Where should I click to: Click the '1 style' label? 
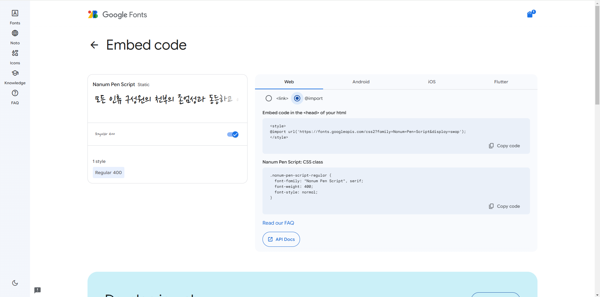tap(99, 161)
